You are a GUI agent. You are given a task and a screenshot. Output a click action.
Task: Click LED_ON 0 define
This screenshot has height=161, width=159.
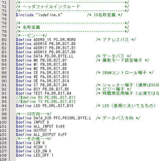tap(34, 151)
